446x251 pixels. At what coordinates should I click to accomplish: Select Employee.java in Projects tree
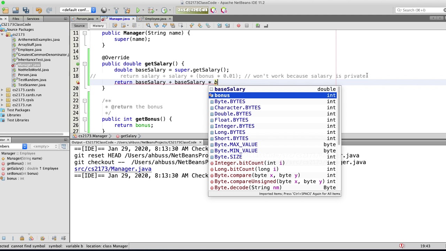click(30, 50)
